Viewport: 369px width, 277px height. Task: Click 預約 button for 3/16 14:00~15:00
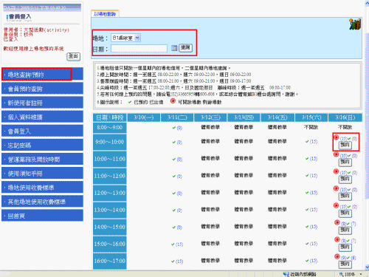tap(345, 230)
